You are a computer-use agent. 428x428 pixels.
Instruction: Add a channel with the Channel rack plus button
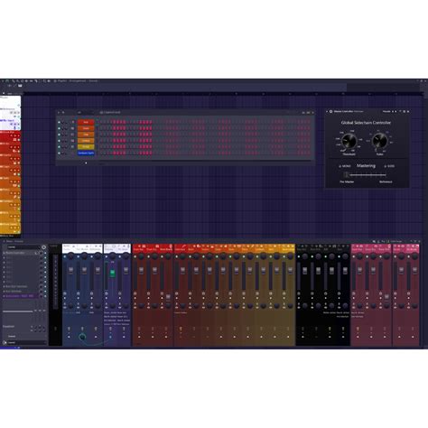click(x=86, y=163)
